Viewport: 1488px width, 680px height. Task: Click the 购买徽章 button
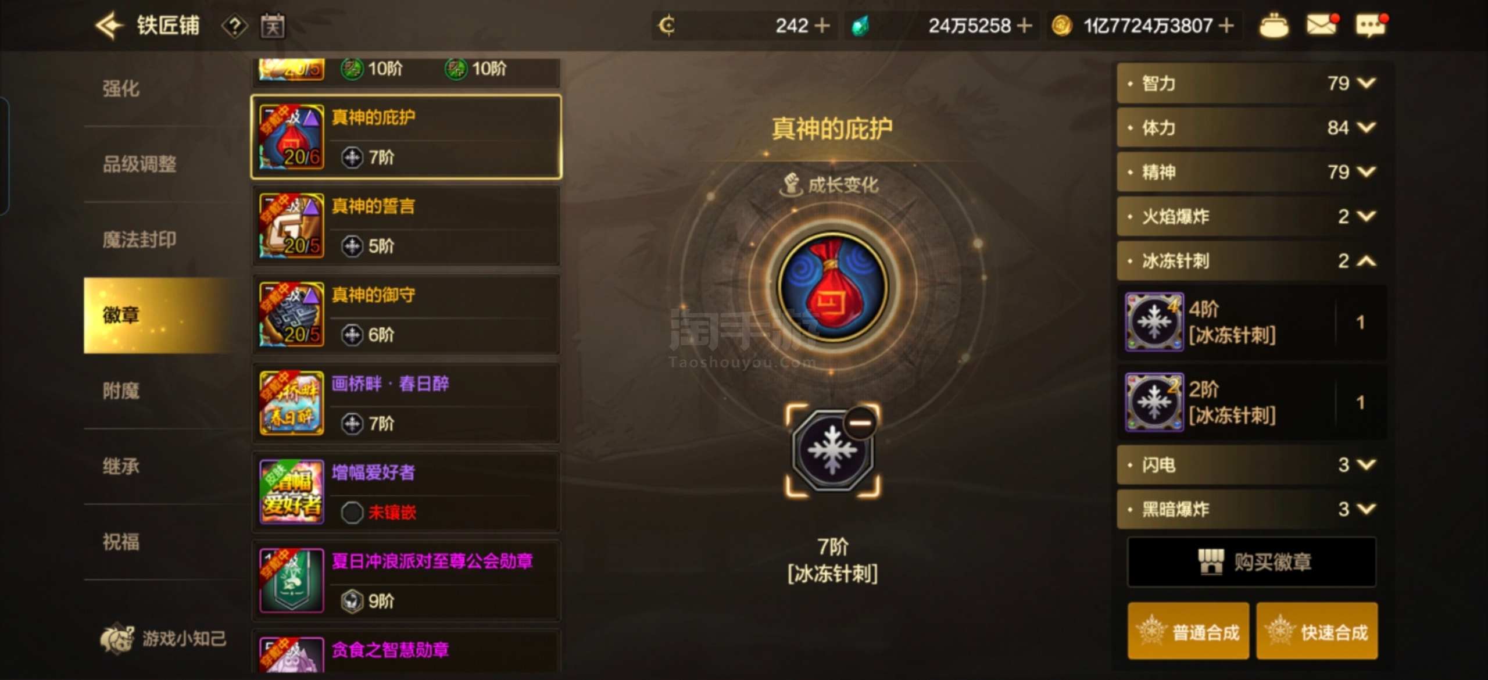click(1251, 562)
